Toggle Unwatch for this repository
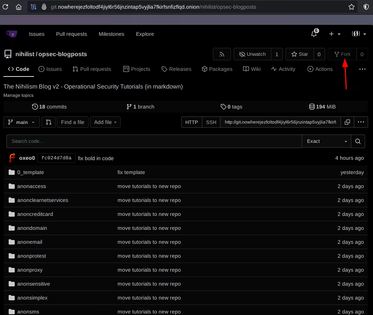The width and height of the screenshot is (373, 315). pyautogui.click(x=252, y=54)
